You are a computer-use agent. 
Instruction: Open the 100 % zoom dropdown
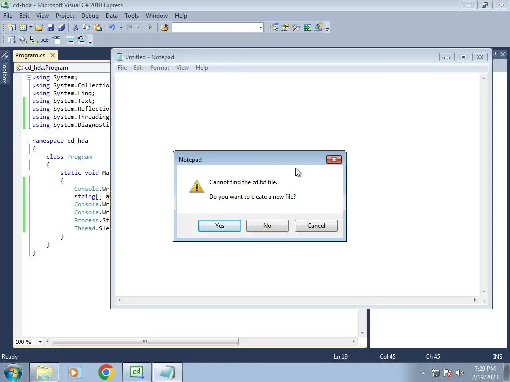40,342
